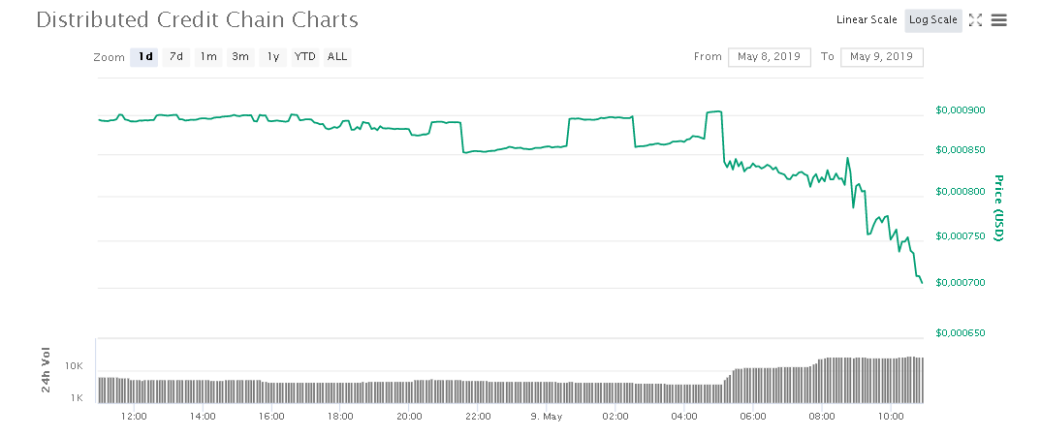Switch chart to Linear Scale
The image size is (1041, 437).
pos(867,20)
